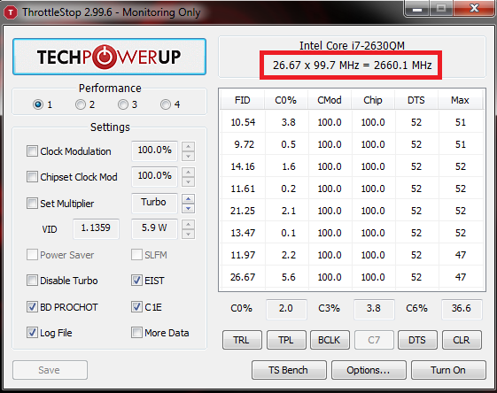Launch TS Bench

289,370
